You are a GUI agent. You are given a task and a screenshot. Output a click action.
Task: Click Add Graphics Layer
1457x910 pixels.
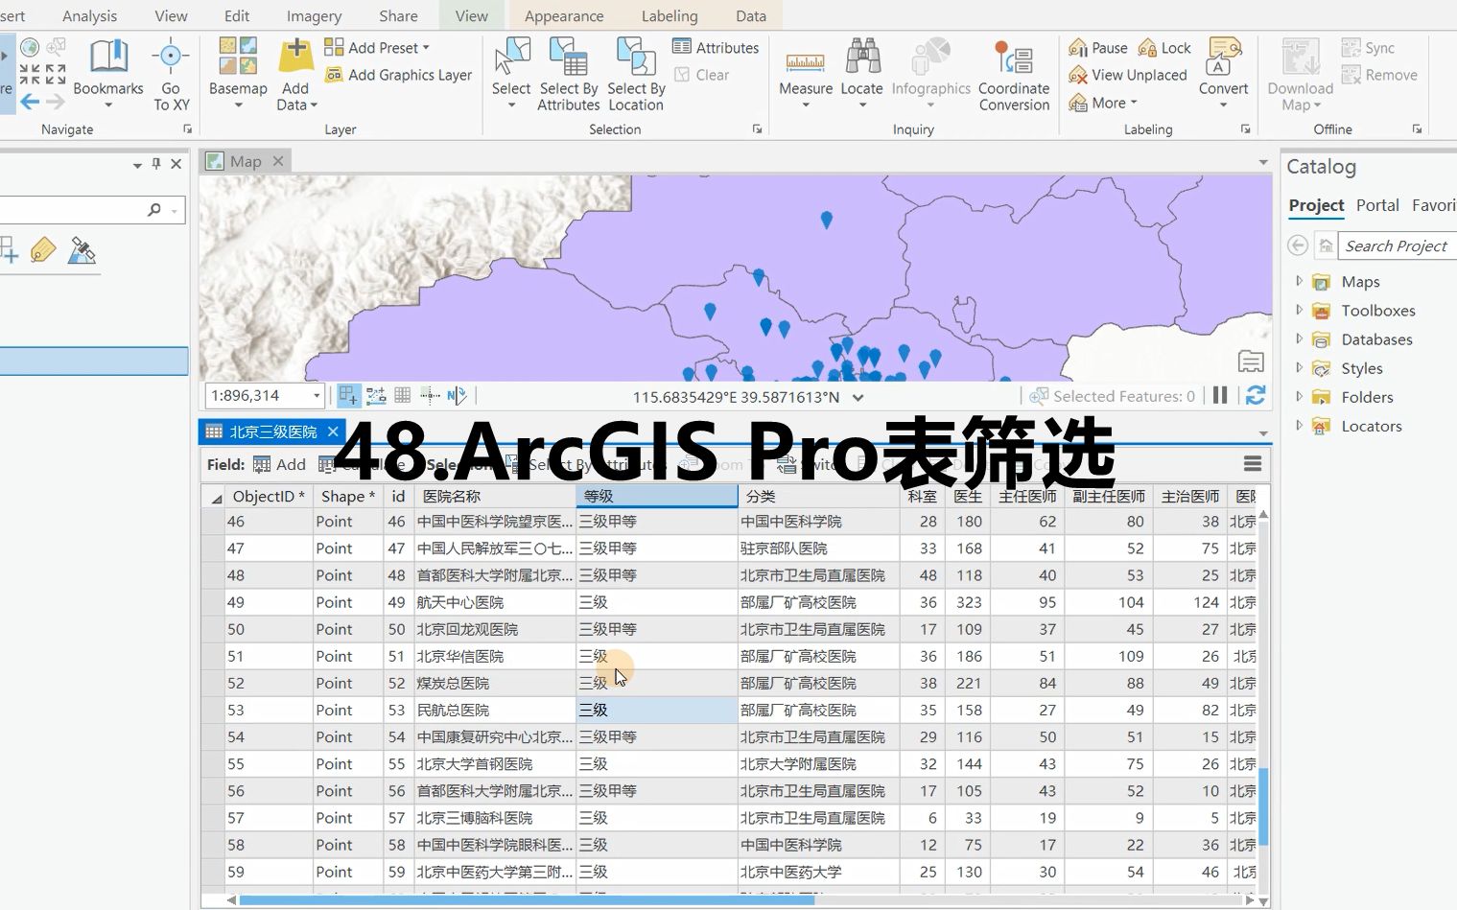[x=399, y=75]
